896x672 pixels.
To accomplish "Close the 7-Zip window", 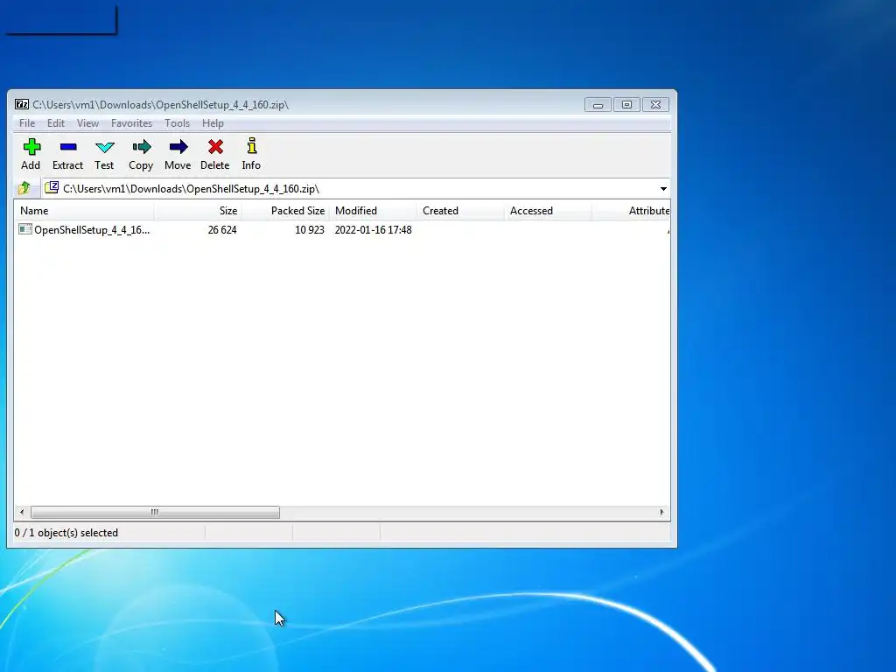I will (656, 105).
